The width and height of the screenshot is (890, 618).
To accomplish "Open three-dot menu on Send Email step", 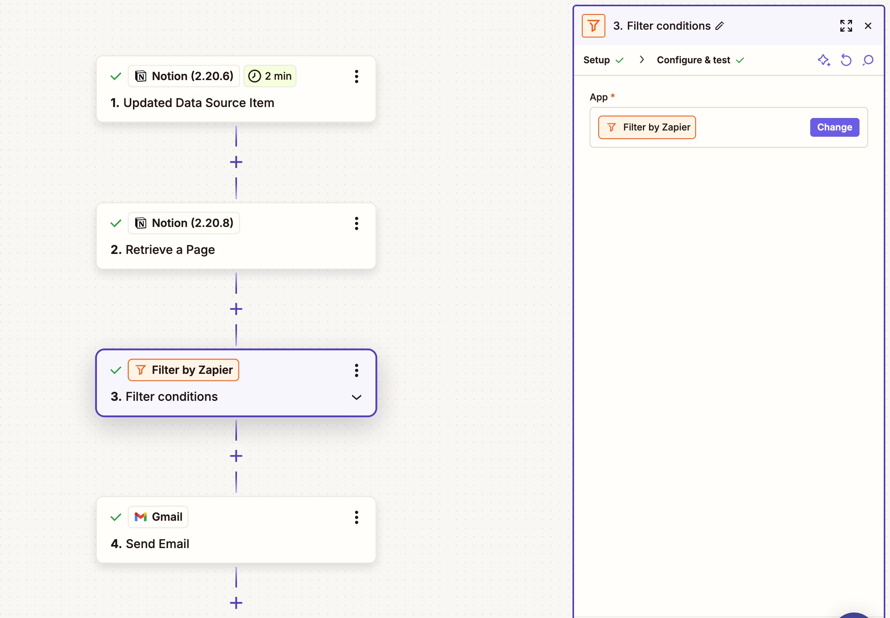I will pyautogui.click(x=356, y=517).
